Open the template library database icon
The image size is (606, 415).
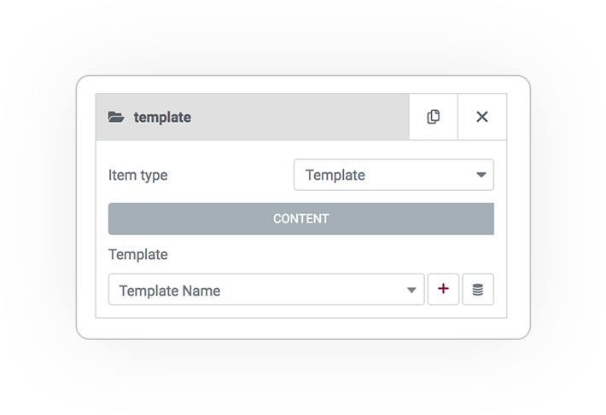click(x=478, y=289)
